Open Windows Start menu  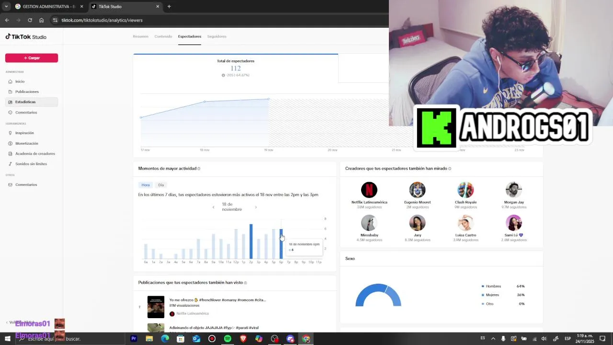[x=7, y=339]
